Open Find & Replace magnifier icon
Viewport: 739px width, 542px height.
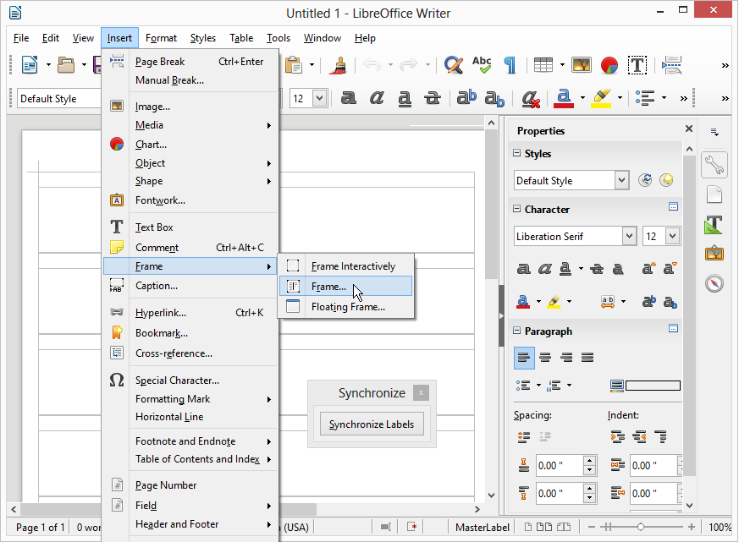[x=454, y=64]
